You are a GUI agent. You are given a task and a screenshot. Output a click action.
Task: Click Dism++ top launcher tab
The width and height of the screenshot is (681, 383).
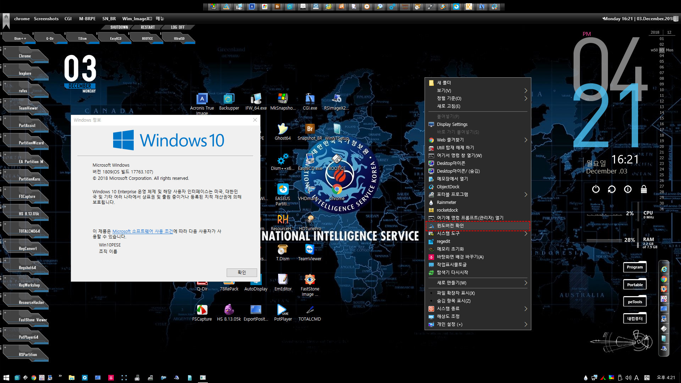pyautogui.click(x=20, y=38)
